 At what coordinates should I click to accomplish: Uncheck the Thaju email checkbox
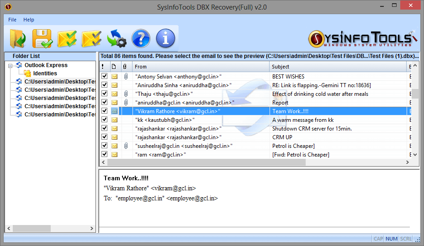pyautogui.click(x=104, y=94)
